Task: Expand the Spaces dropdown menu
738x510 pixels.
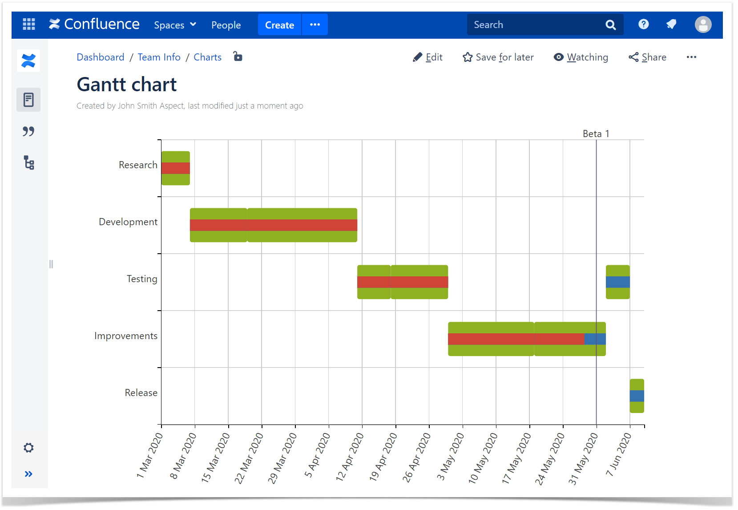Action: click(x=175, y=25)
